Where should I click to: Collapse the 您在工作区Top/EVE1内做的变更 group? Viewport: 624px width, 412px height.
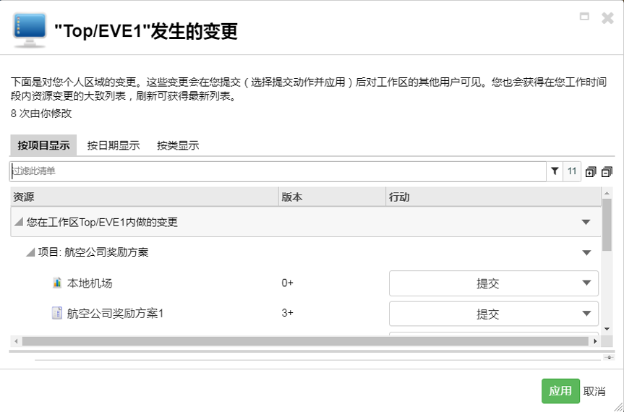click(18, 223)
